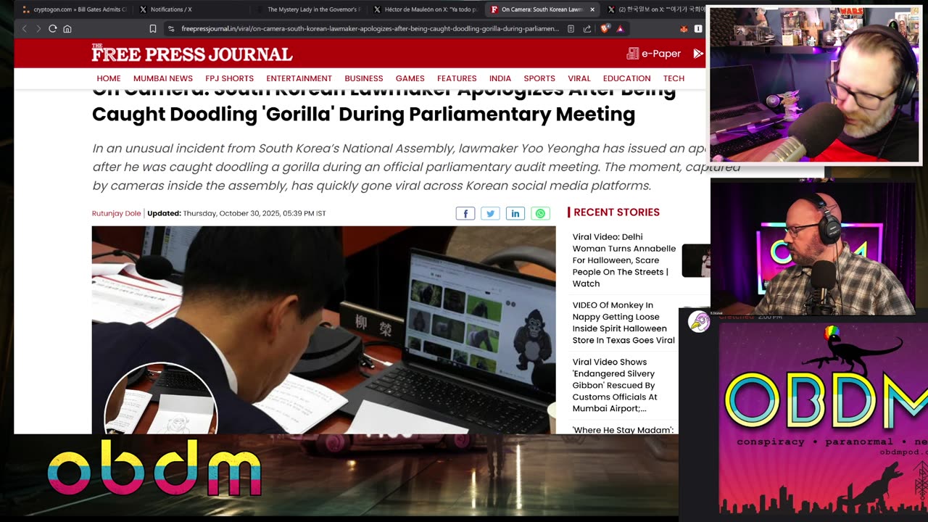Image resolution: width=928 pixels, height=522 pixels.
Task: Share article on LinkedIn
Action: [515, 213]
